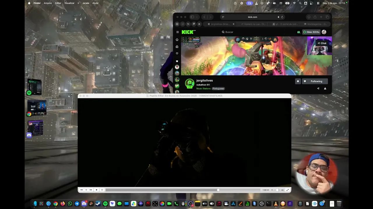Share the jorgitolives stream
This screenshot has width=373, height=209.
coord(318,89)
